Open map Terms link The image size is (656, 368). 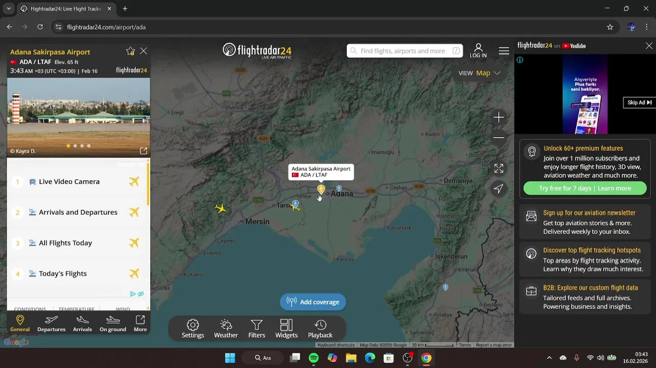[465, 345]
